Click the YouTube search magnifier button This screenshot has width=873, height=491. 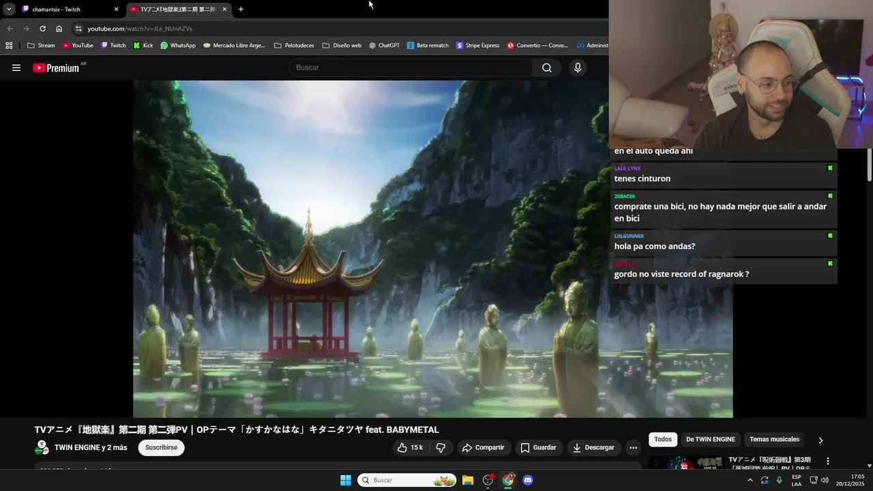tap(547, 68)
